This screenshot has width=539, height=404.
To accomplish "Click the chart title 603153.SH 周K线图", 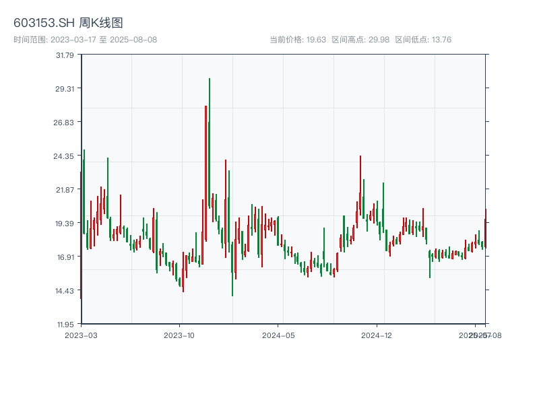I will tap(68, 23).
